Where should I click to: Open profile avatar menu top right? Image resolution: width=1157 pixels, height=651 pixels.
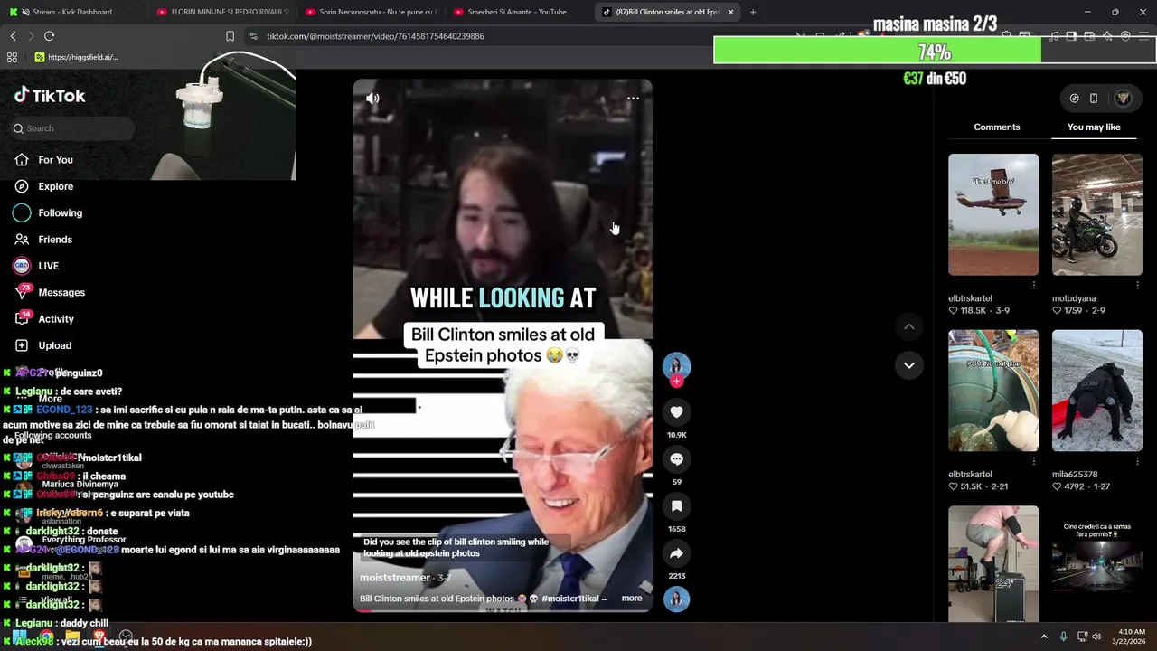pos(1123,99)
